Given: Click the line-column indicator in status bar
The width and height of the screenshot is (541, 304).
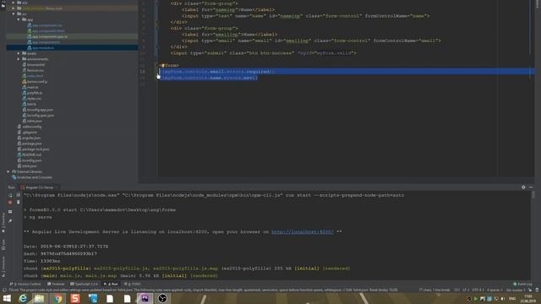Looking at the screenshot, I should [x=456, y=290].
